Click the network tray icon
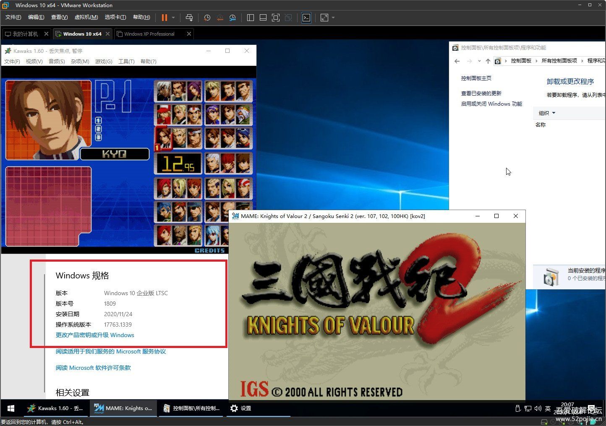 tap(528, 408)
